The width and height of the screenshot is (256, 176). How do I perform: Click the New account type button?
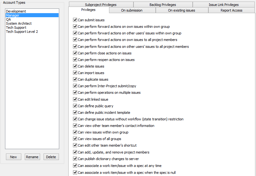point(13,157)
